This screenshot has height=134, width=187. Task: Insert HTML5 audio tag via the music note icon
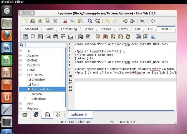pyautogui.click(x=146, y=37)
